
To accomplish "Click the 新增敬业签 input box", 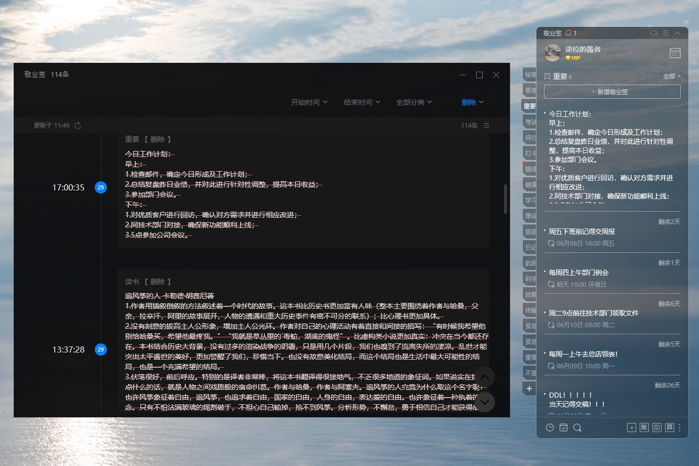I will 612,92.
